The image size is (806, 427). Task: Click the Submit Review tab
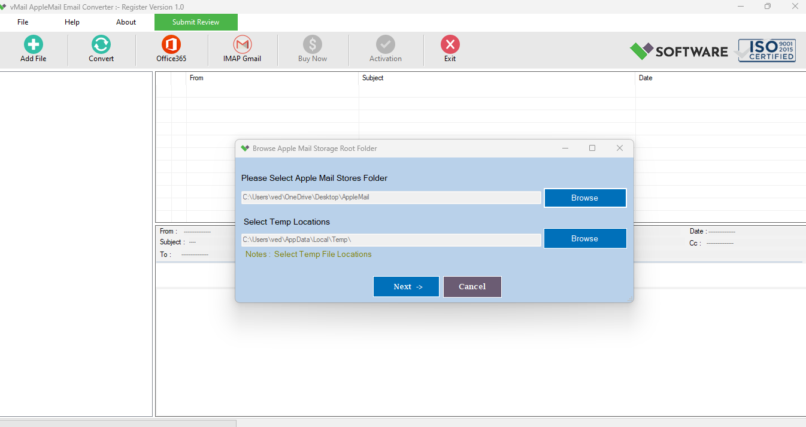196,22
